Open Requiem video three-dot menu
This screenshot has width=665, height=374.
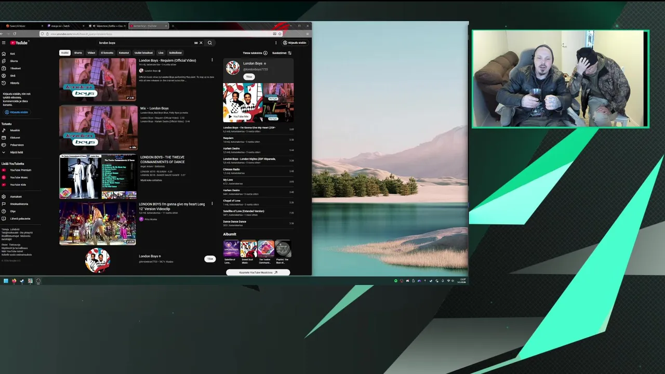(212, 60)
